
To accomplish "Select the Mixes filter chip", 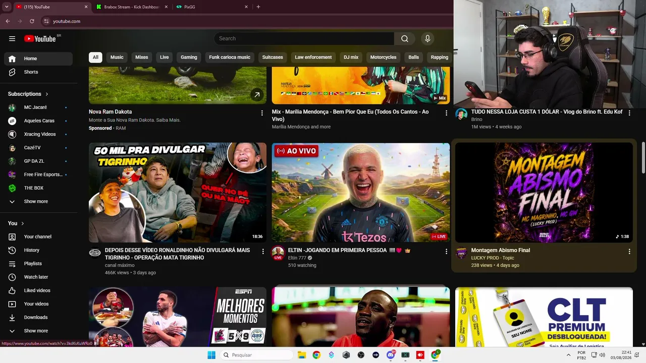I will tap(142, 57).
